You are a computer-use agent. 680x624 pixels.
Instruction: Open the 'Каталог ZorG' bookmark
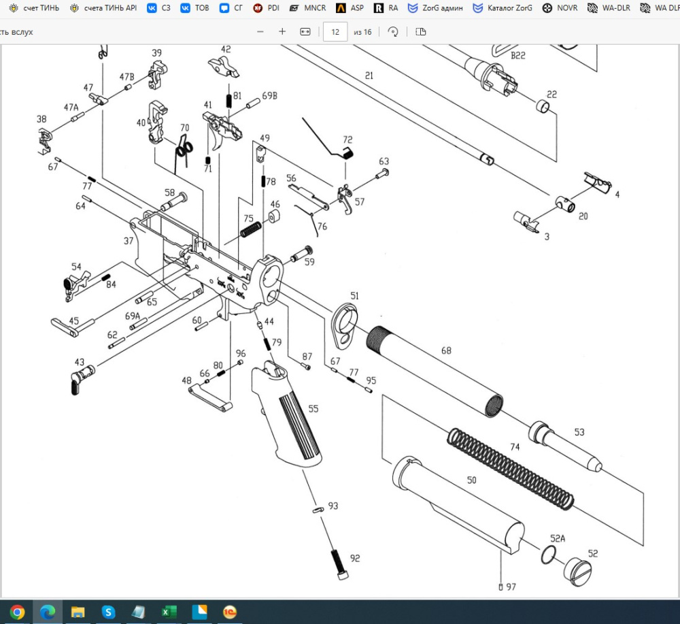click(x=503, y=7)
